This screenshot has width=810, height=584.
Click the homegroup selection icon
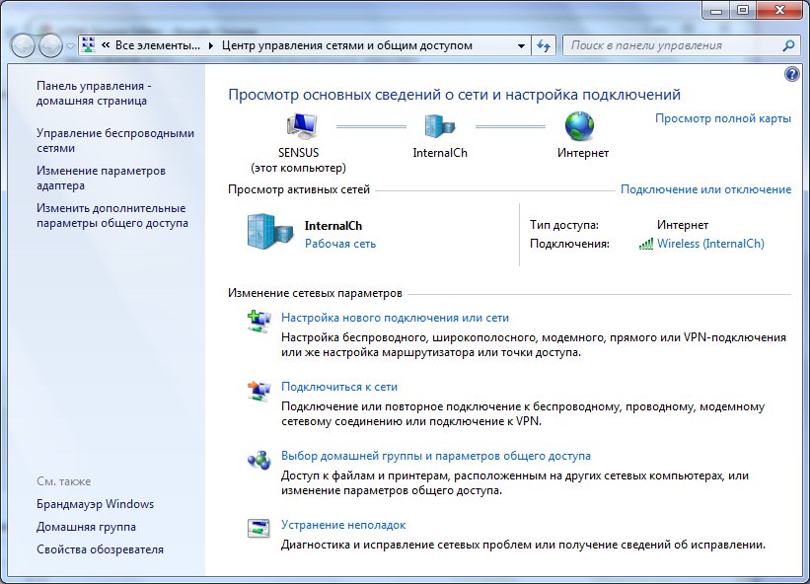click(x=258, y=460)
